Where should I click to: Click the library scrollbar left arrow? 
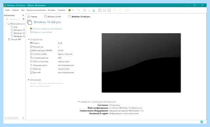[6, 118]
